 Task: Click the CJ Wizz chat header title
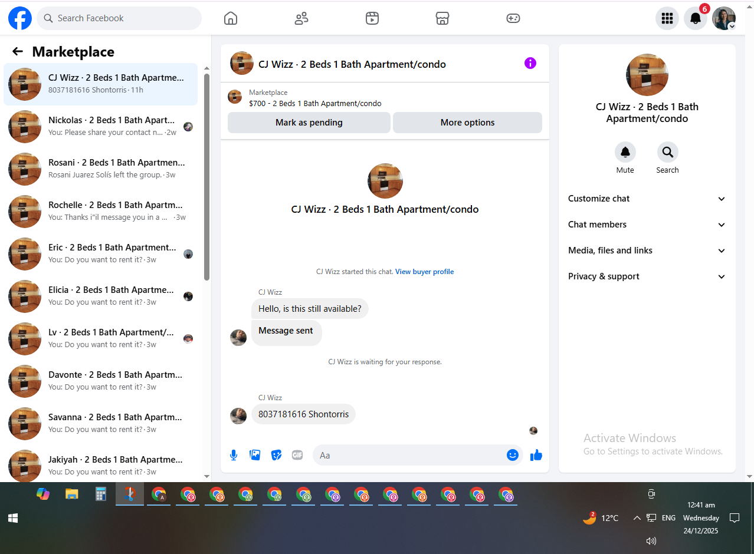352,64
